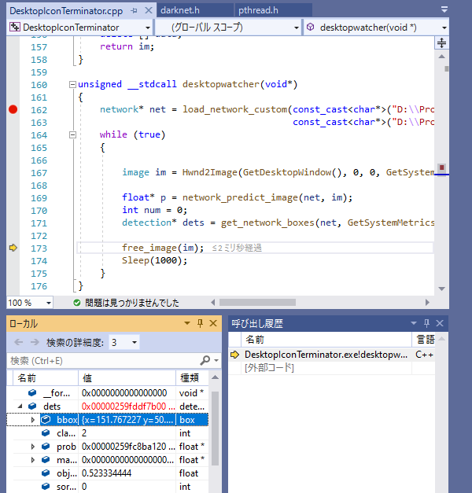Click the Locals search input field
Screen dimensions: 472x493
[x=102, y=361]
